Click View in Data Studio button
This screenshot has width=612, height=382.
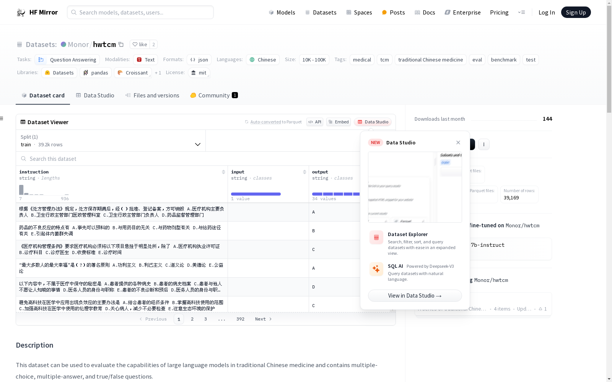click(x=415, y=296)
